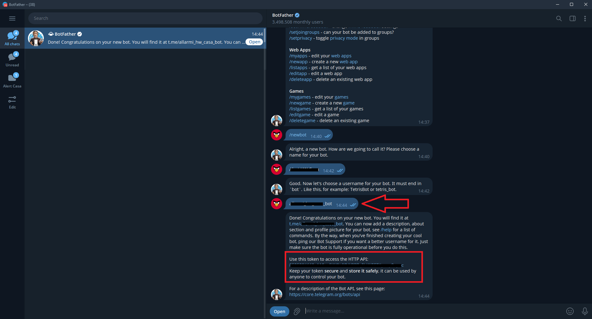Select the All chats folder
Image resolution: width=592 pixels, height=319 pixels.
[12, 38]
